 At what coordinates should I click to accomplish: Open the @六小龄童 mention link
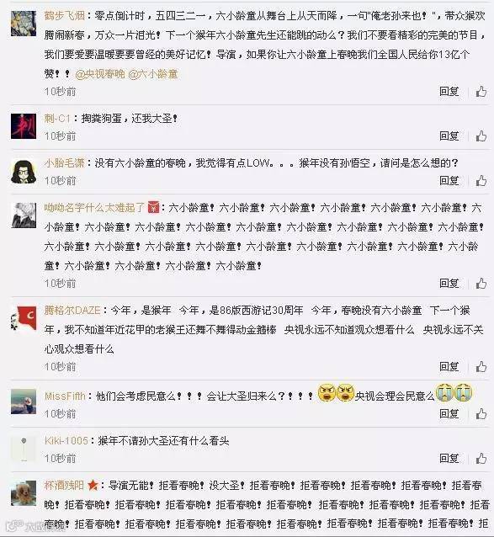(153, 73)
